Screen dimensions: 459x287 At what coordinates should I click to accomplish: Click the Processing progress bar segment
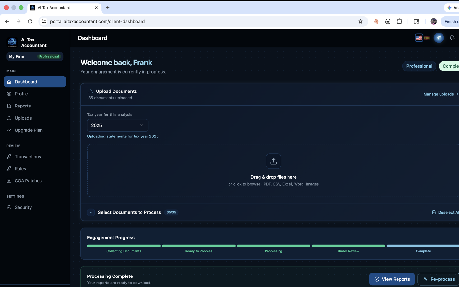[273, 246]
